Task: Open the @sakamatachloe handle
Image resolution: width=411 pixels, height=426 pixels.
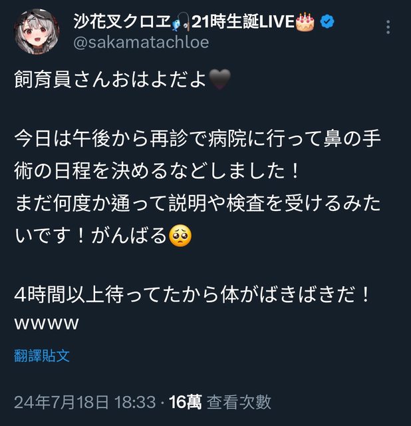Action: [141, 43]
